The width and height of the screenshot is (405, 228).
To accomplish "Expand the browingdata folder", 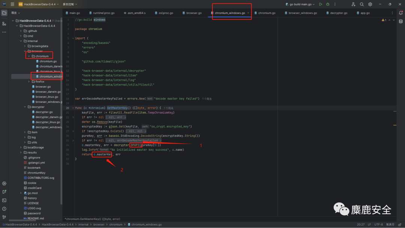I will point(25,46).
